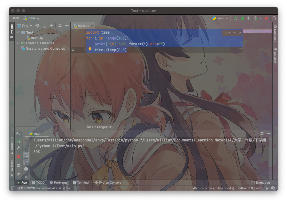Click the inspections status bar icon
Image resolution: width=287 pixels, height=202 pixels.
point(273,188)
